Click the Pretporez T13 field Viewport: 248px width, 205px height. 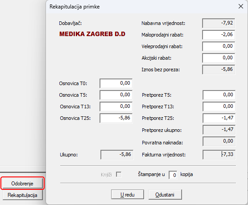pyautogui.click(x=219, y=107)
